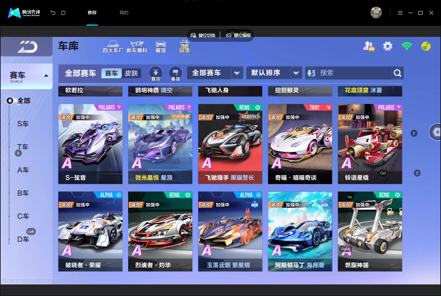Select the D车 category in sidebar

(x=23, y=239)
